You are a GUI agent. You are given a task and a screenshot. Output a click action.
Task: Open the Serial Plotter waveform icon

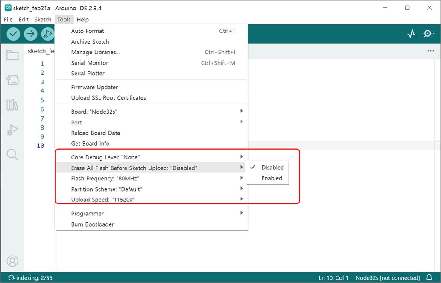pyautogui.click(x=412, y=34)
